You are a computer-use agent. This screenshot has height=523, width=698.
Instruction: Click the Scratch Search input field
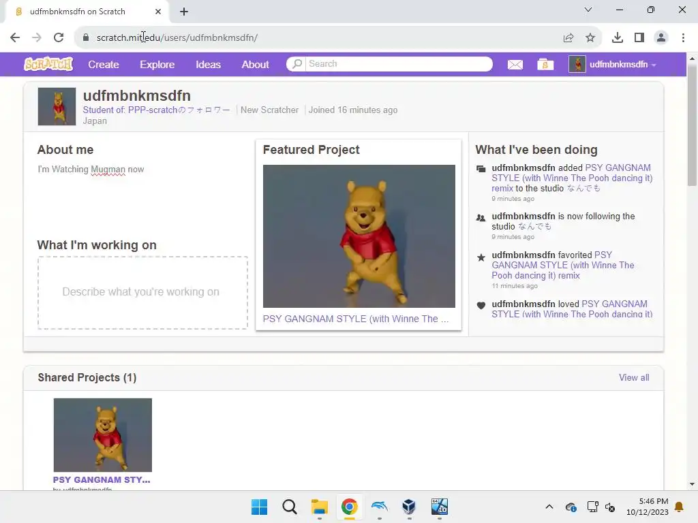[399, 63]
